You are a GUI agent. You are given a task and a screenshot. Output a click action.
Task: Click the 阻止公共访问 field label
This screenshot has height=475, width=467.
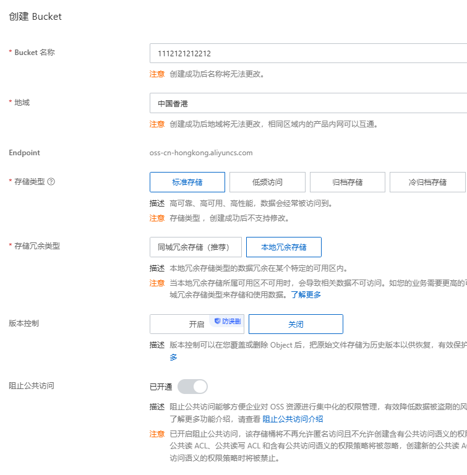click(x=32, y=386)
